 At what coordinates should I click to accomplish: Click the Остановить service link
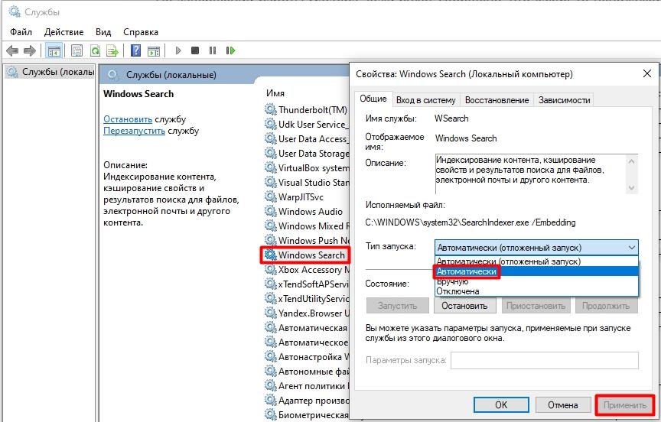pos(128,119)
